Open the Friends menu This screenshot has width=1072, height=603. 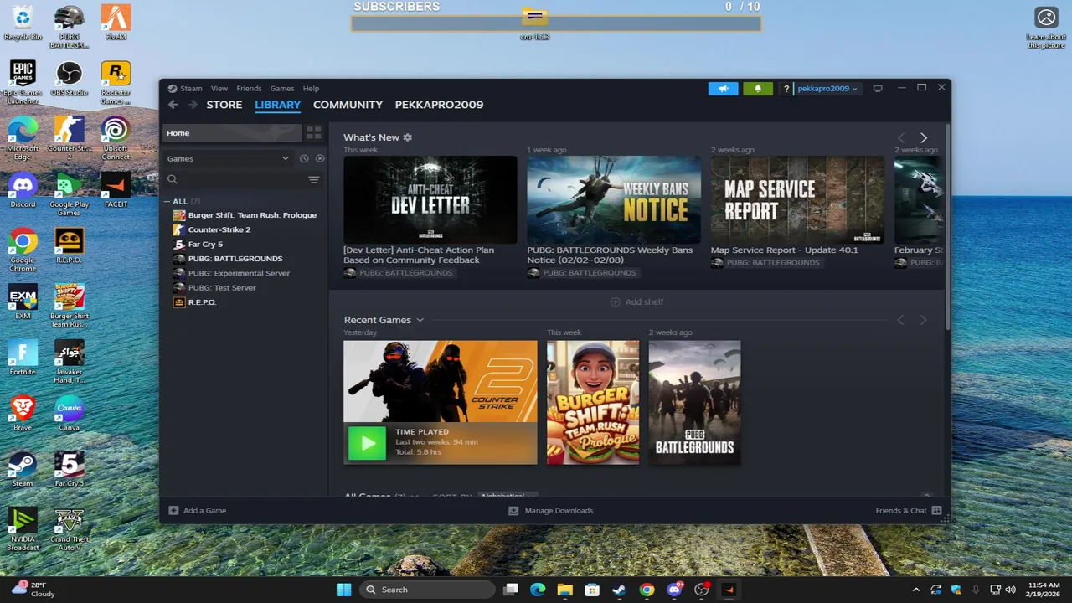tap(249, 88)
